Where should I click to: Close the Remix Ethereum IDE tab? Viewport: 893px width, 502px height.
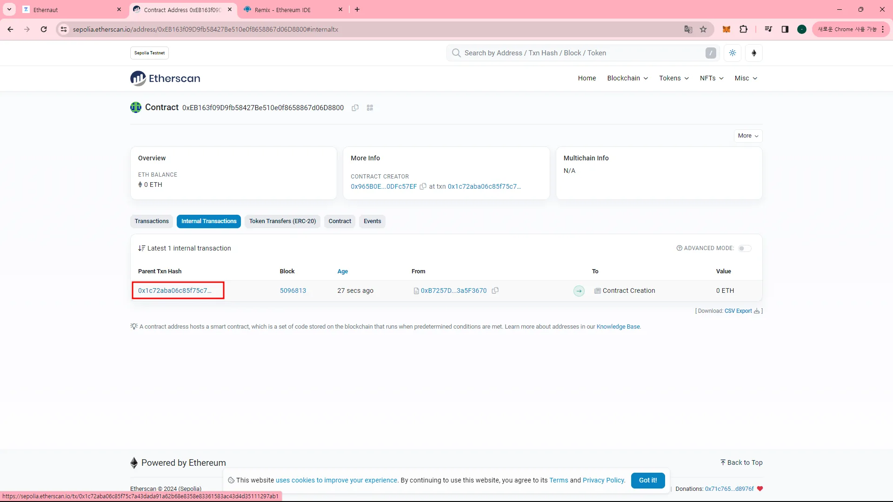340,9
